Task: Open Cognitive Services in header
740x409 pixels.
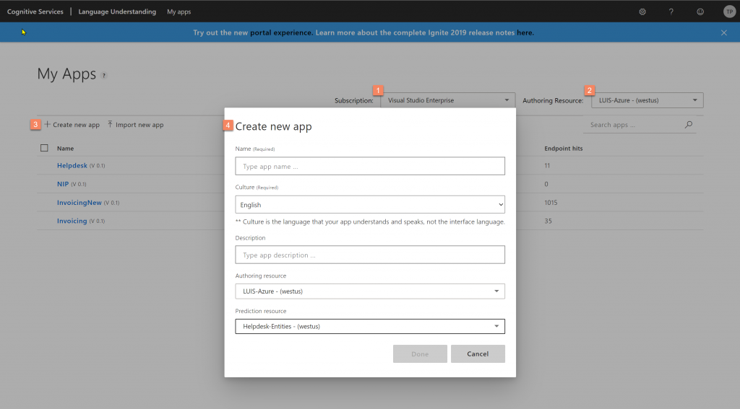Action: pyautogui.click(x=35, y=12)
